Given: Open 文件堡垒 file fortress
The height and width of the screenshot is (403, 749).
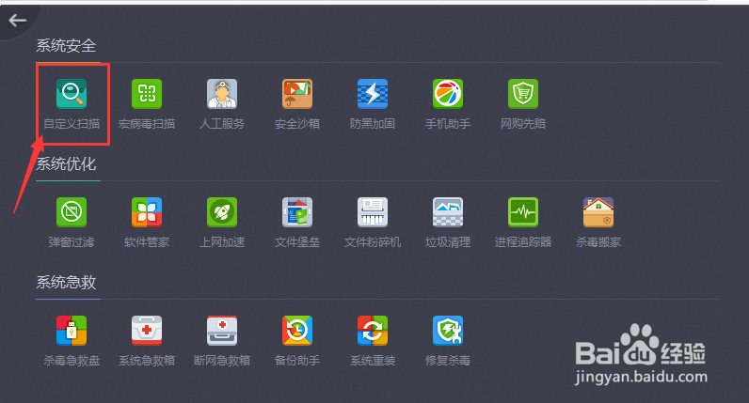Looking at the screenshot, I should coord(297,212).
